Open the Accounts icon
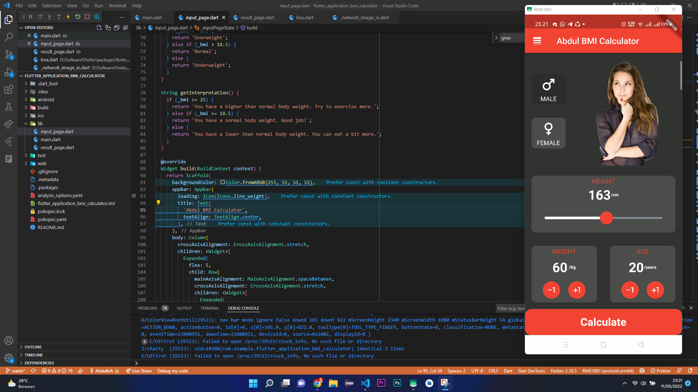Screen dimensions: 698x392 click(9, 340)
